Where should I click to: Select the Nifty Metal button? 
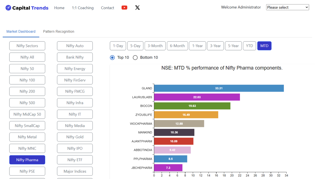point(27,137)
